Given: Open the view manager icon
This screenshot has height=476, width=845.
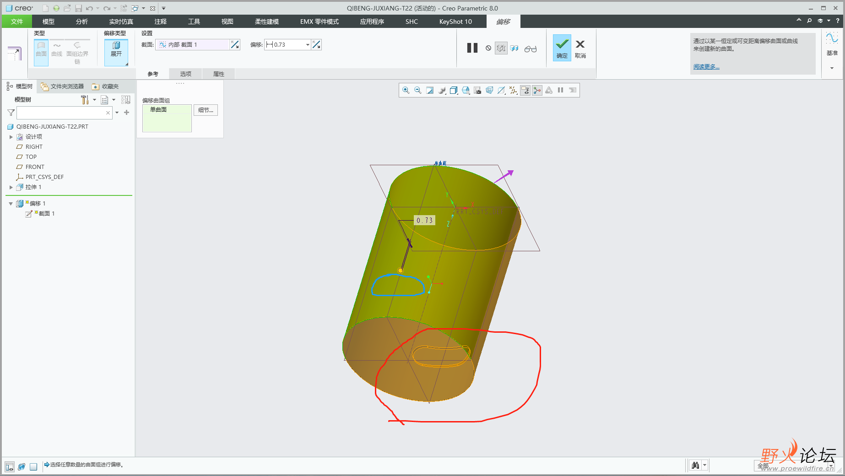Looking at the screenshot, I should (x=477, y=90).
